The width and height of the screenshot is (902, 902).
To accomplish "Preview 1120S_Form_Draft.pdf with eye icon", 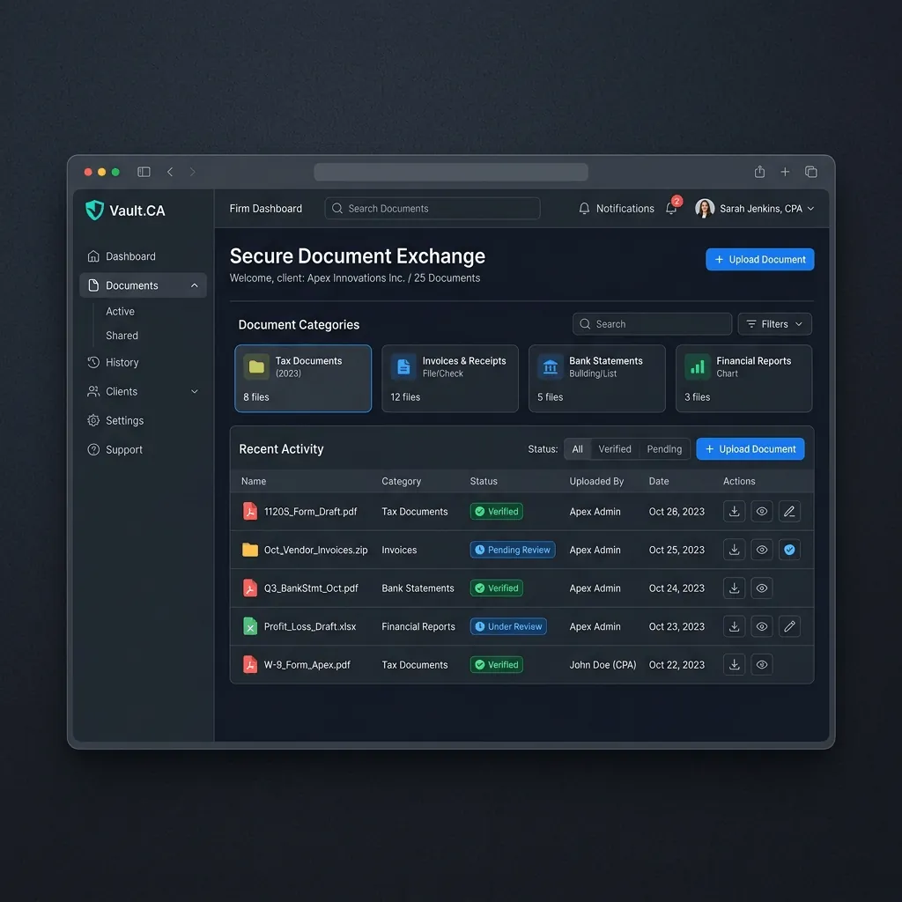I will [762, 512].
